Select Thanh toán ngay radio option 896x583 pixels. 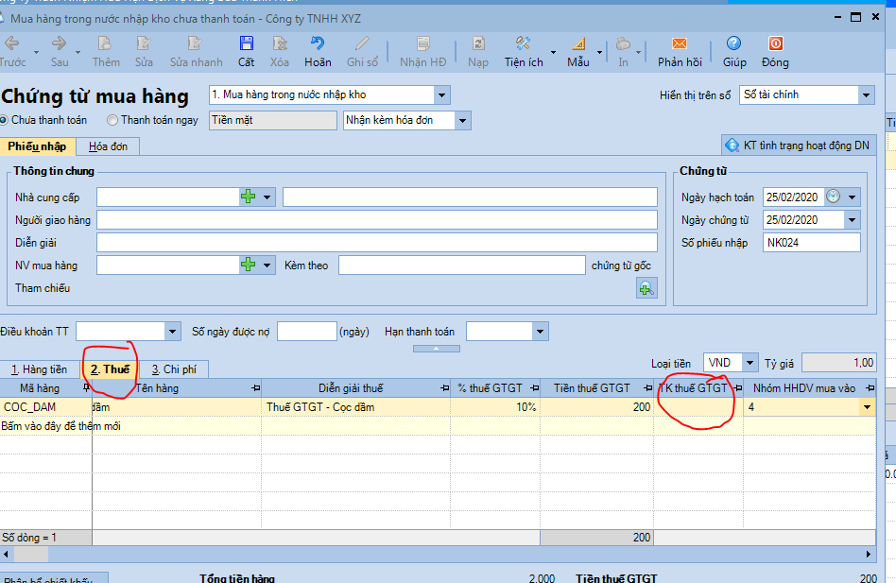click(x=112, y=120)
